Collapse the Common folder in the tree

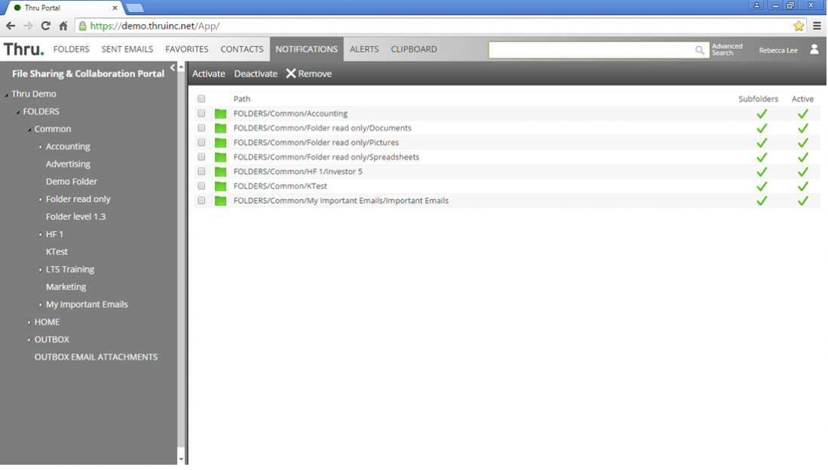[x=29, y=130]
